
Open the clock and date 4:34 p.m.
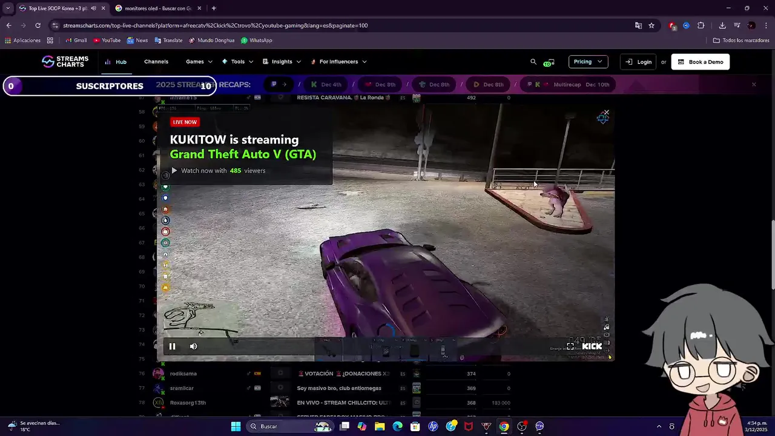[757, 426]
